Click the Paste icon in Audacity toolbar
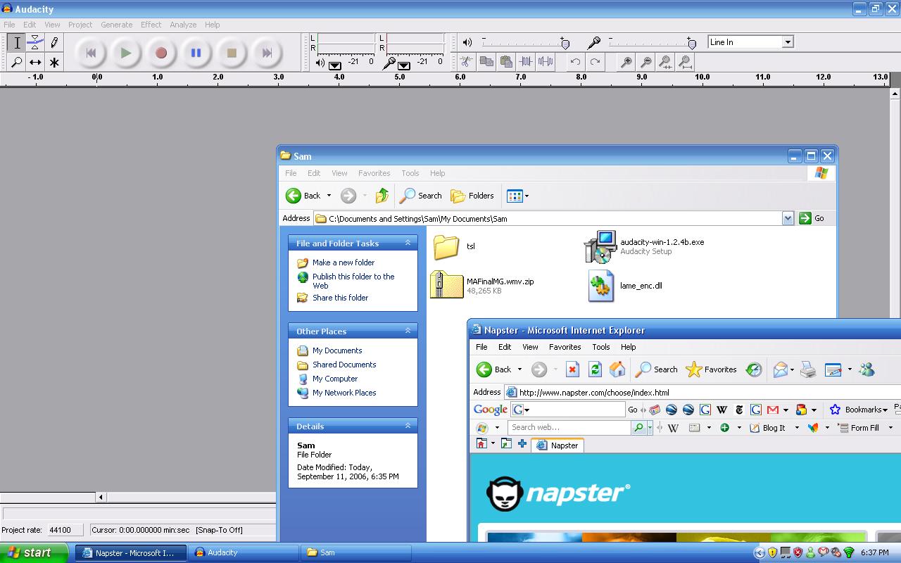 [505, 62]
